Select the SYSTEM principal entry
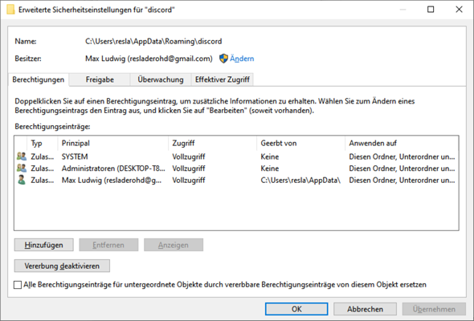The width and height of the screenshot is (474, 321). [75, 156]
